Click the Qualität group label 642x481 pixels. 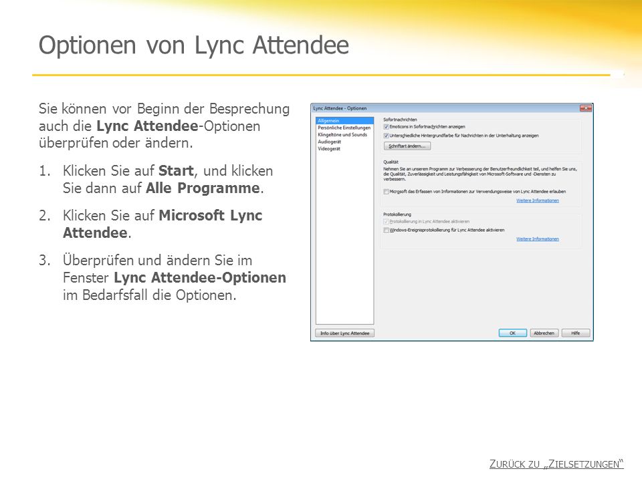(391, 162)
